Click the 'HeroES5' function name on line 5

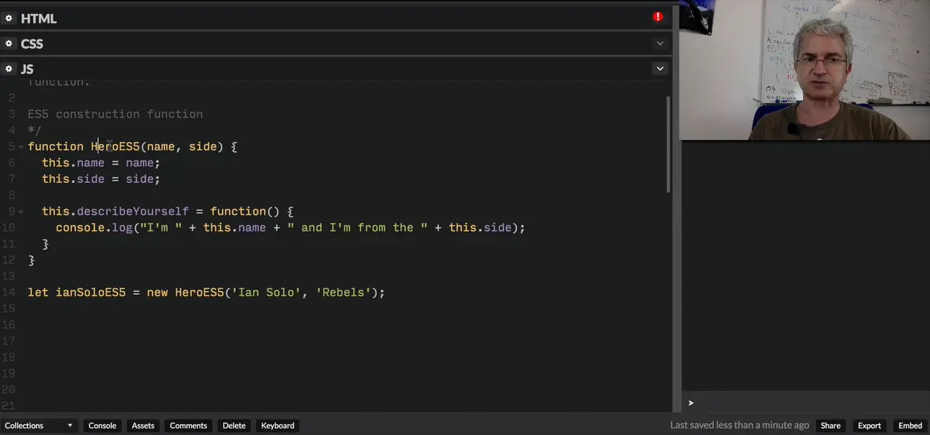115,147
